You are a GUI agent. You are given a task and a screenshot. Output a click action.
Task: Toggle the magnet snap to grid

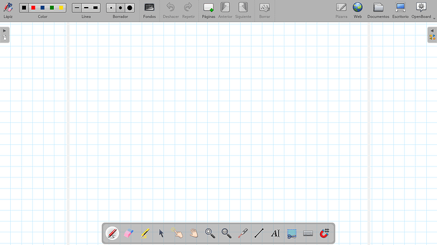(324, 233)
